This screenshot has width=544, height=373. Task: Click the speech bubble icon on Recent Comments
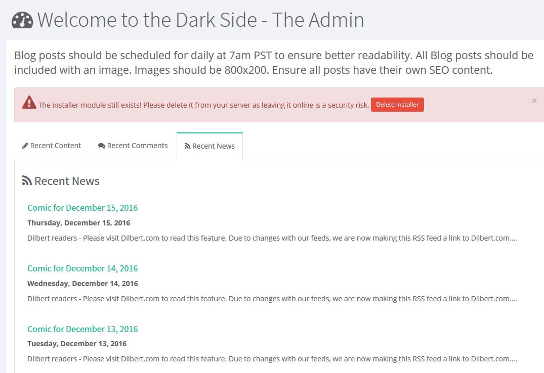[x=102, y=146]
